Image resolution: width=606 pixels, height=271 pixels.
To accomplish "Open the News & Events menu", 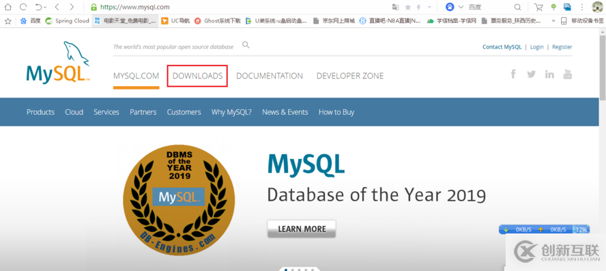I will 285,112.
